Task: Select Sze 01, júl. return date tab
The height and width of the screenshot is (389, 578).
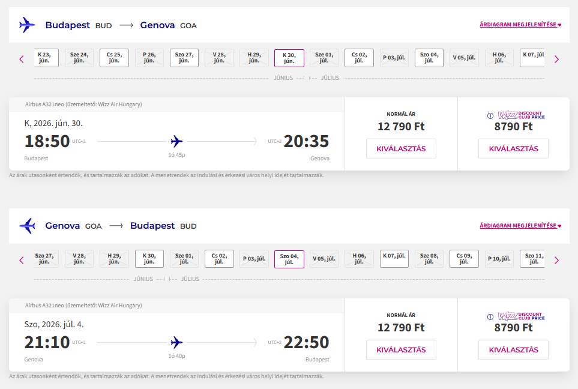Action: tap(184, 259)
